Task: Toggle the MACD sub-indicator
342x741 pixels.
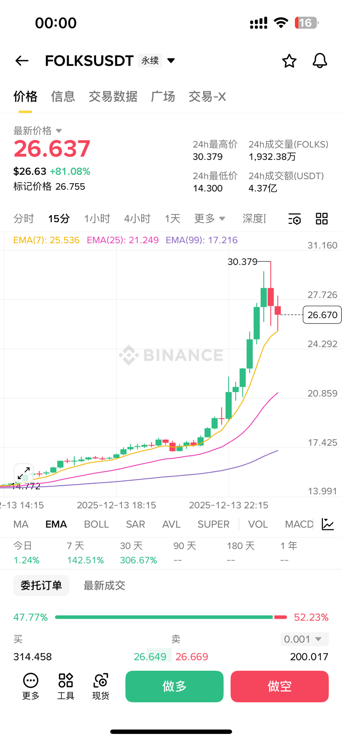Action: (299, 524)
